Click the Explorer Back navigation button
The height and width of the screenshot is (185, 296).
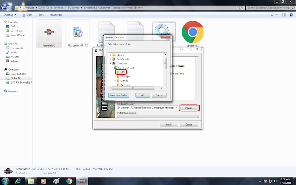(x=3, y=8)
